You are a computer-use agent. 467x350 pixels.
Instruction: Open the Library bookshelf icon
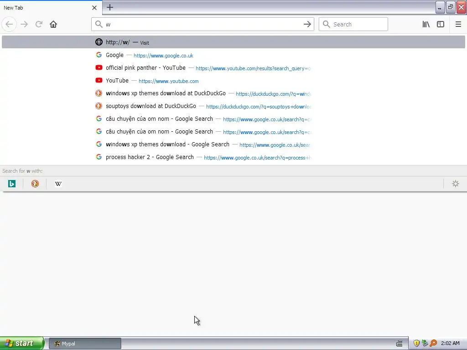426,24
